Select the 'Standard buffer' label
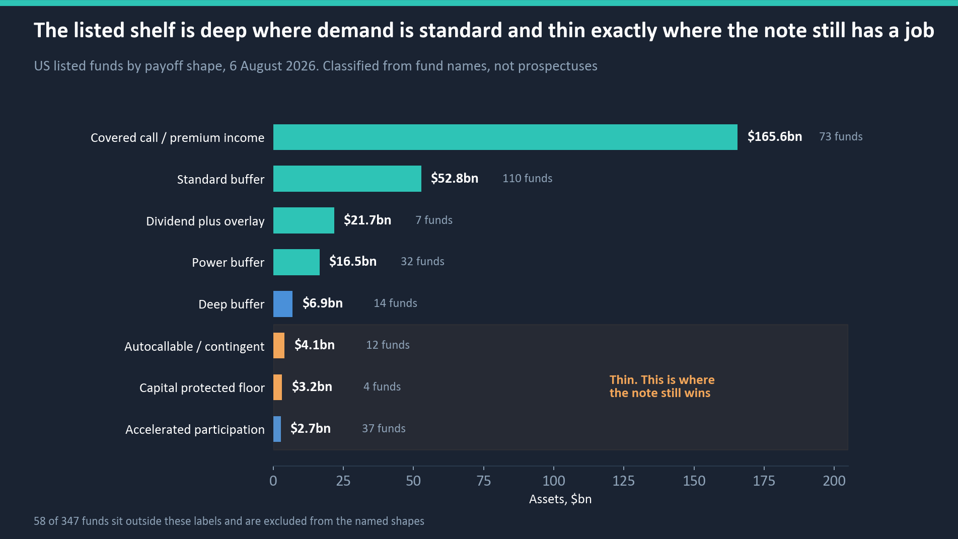 pyautogui.click(x=220, y=179)
